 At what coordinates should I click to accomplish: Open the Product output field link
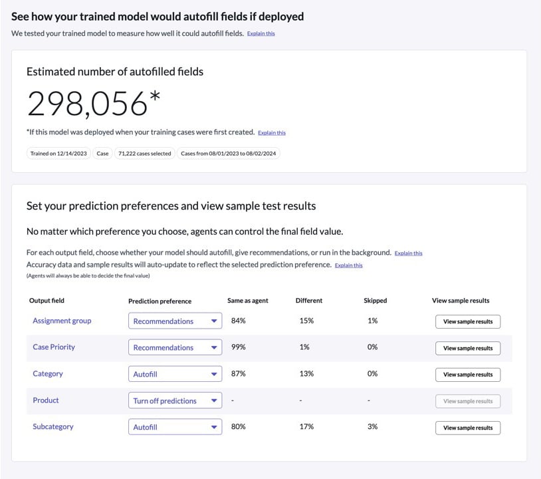coord(46,400)
